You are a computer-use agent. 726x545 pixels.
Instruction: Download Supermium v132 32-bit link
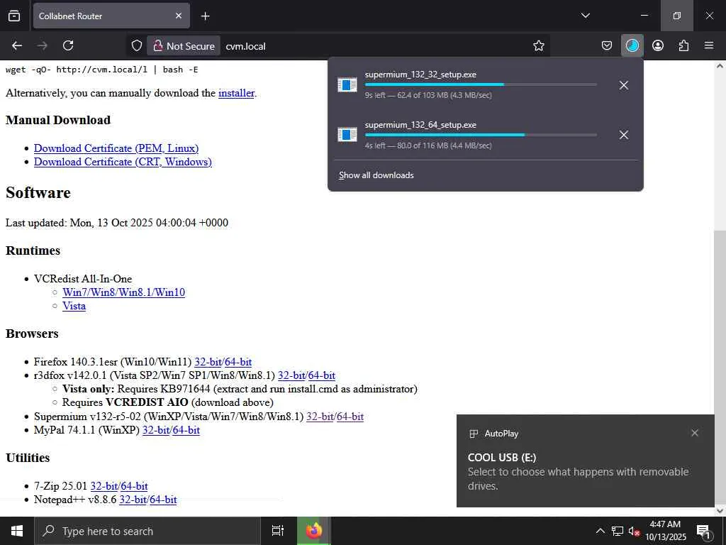click(x=320, y=417)
